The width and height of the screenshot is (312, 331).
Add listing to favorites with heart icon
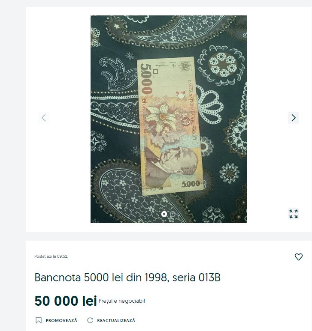298,256
